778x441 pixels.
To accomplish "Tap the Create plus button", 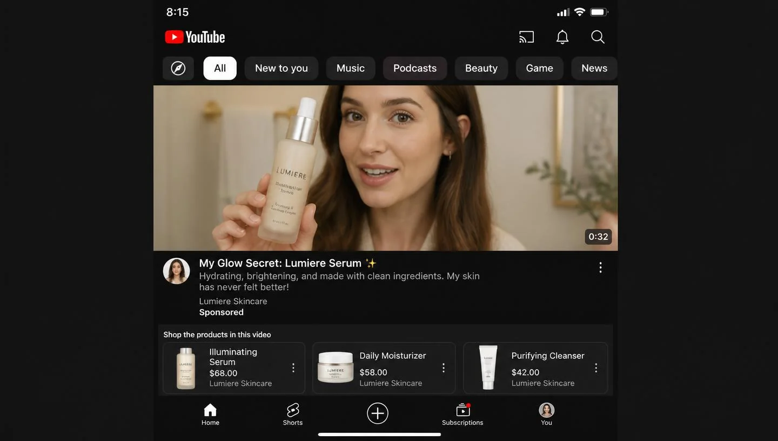I will tap(378, 413).
